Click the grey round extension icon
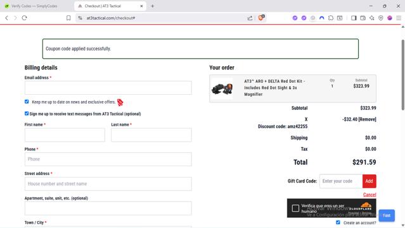Viewport: 405px width, 228px height. [313, 18]
